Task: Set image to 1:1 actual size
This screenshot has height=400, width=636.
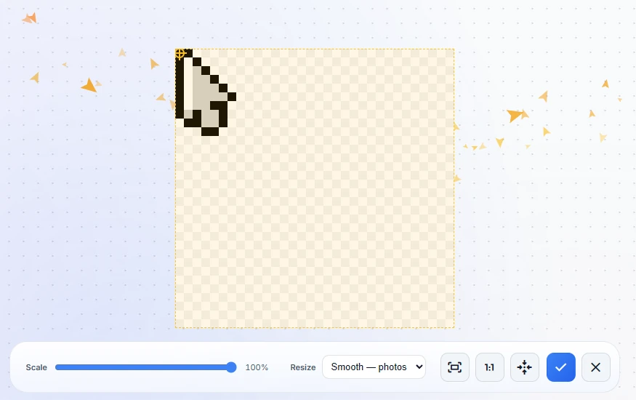Action: (490, 367)
